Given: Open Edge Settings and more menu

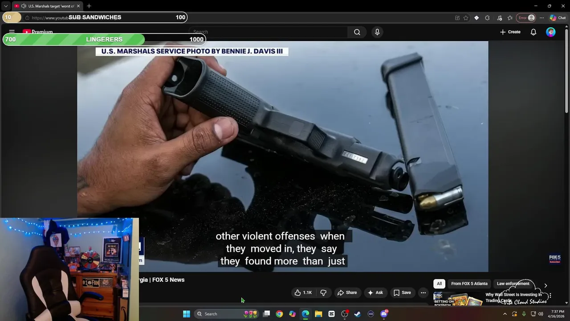Looking at the screenshot, I should pos(541,18).
